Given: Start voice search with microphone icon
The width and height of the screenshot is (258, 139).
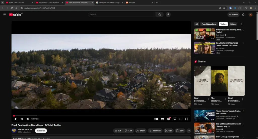Looking at the screenshot, I should click(168, 14).
